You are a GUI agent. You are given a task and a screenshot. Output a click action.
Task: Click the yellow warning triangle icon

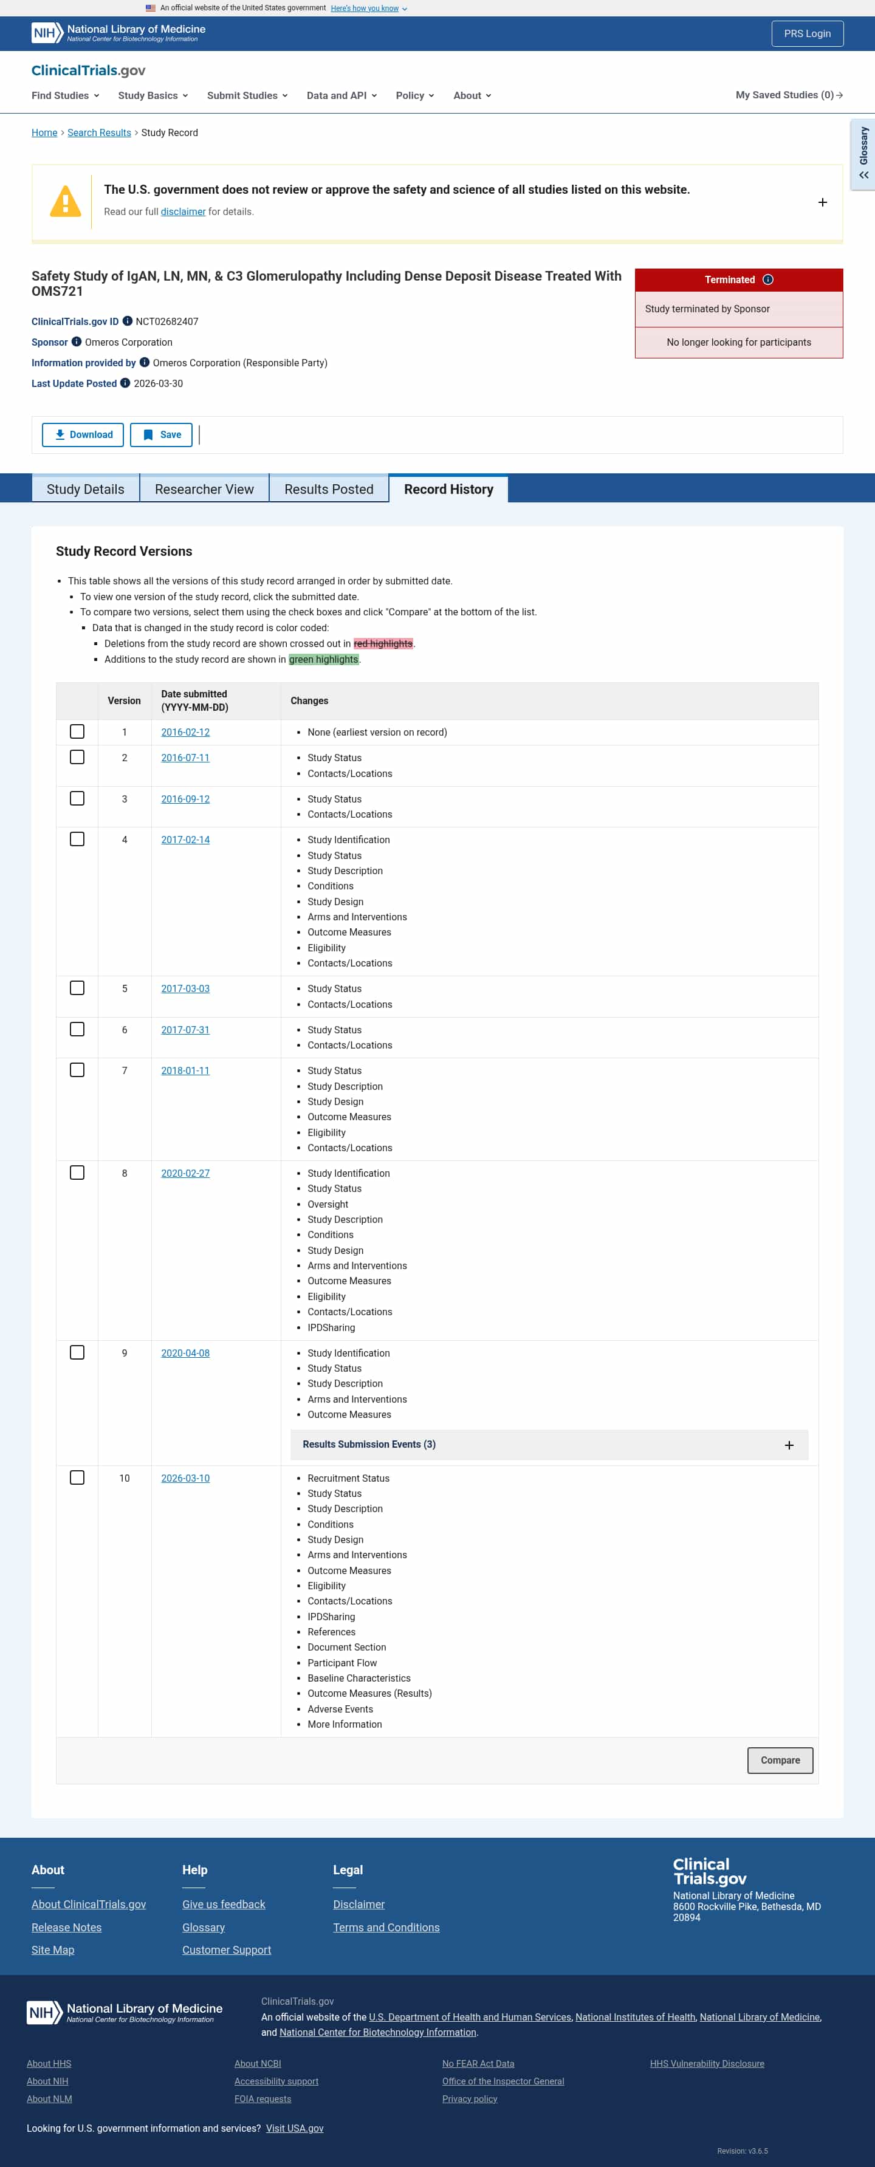point(65,202)
